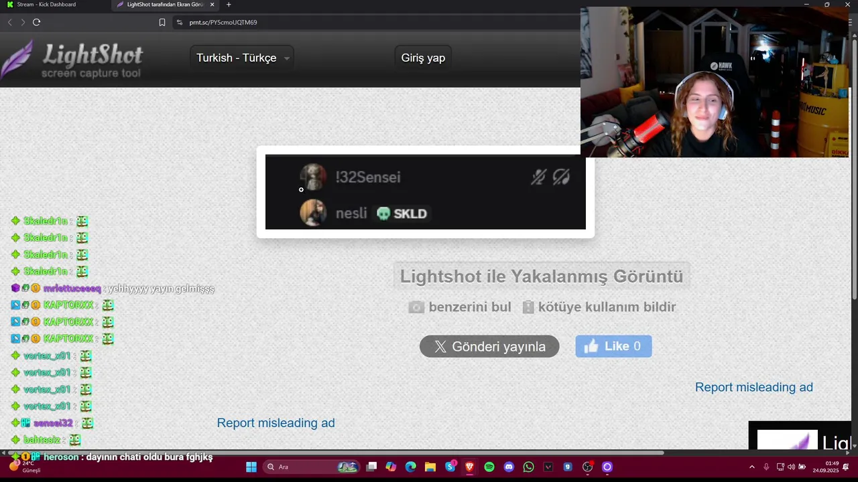Open Task View from the taskbar
858x482 pixels.
[x=371, y=467]
